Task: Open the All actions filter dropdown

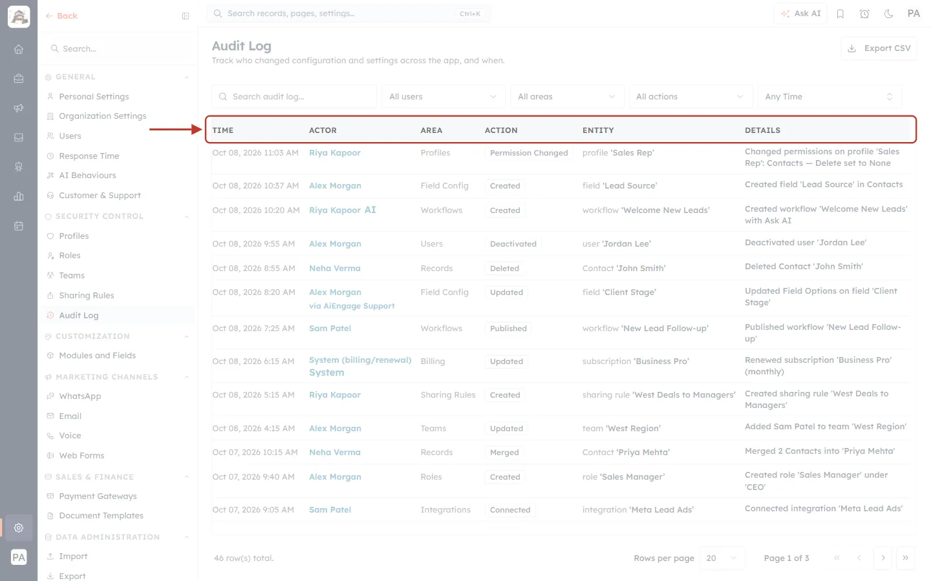Action: [690, 97]
